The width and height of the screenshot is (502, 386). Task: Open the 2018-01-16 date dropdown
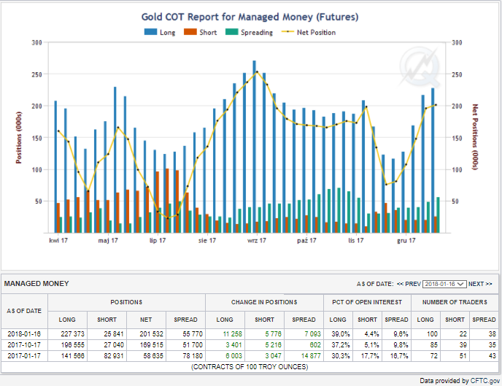point(444,284)
